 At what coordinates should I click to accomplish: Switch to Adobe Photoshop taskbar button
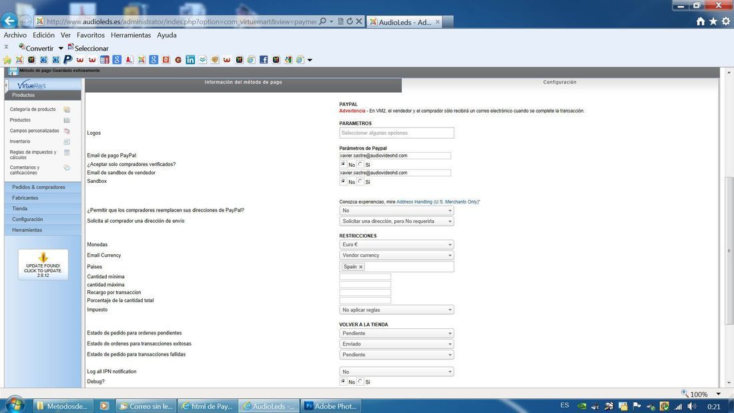click(x=332, y=406)
